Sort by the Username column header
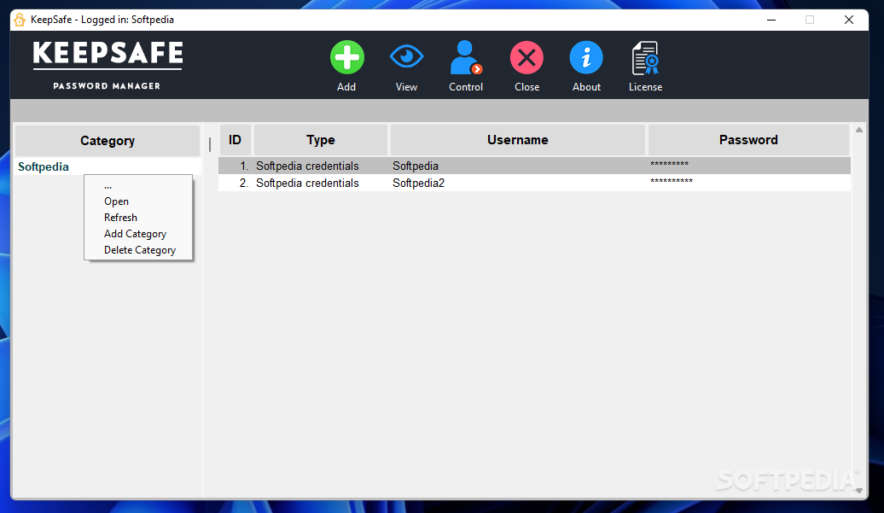 (x=518, y=140)
